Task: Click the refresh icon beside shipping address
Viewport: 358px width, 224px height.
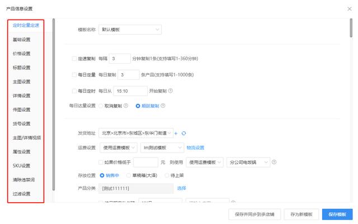Action: [183, 134]
